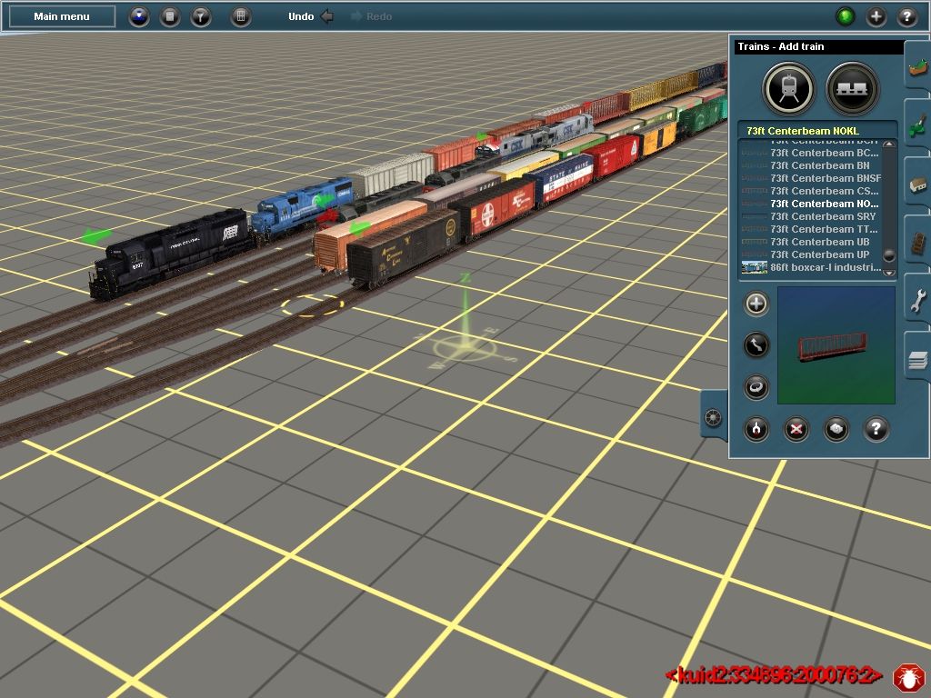Select the Rotate train tool
Screen dimensions: 931x698
pos(756,387)
